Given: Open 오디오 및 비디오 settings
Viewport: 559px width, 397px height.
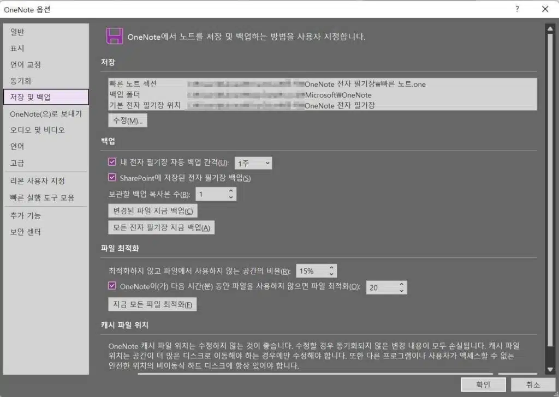Looking at the screenshot, I should pos(46,130).
